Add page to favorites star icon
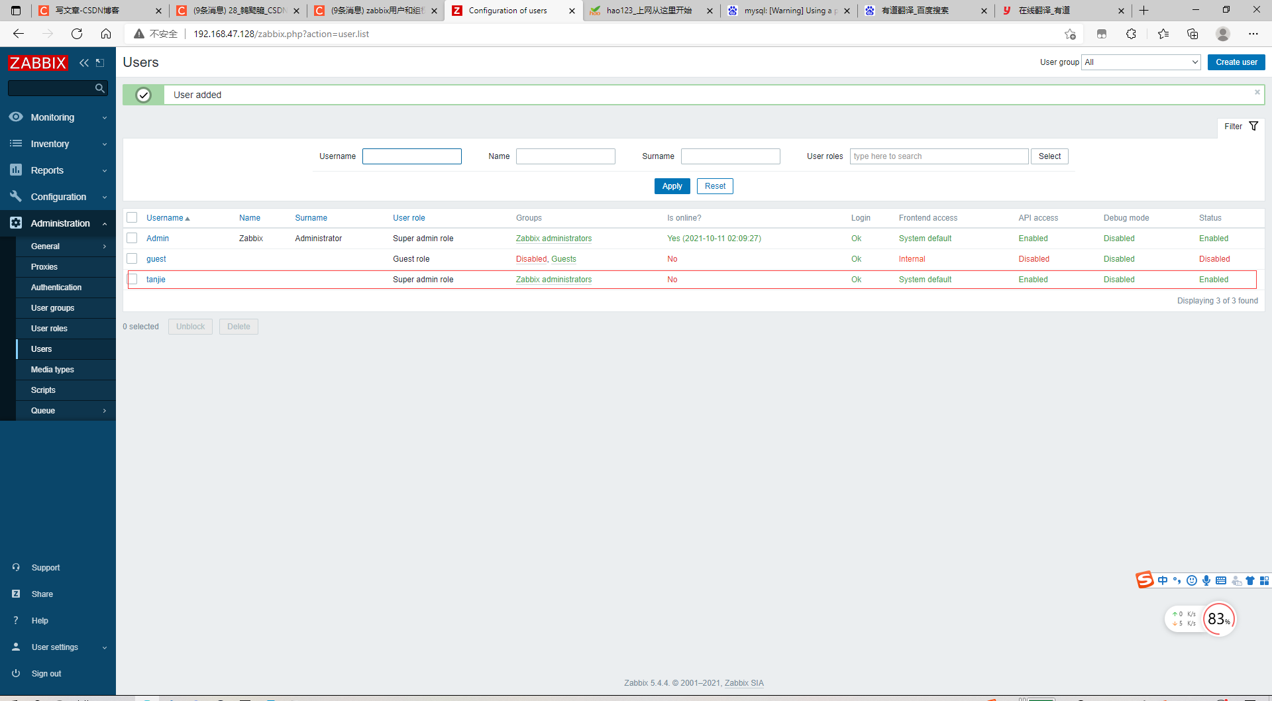The image size is (1272, 701). (x=1070, y=34)
